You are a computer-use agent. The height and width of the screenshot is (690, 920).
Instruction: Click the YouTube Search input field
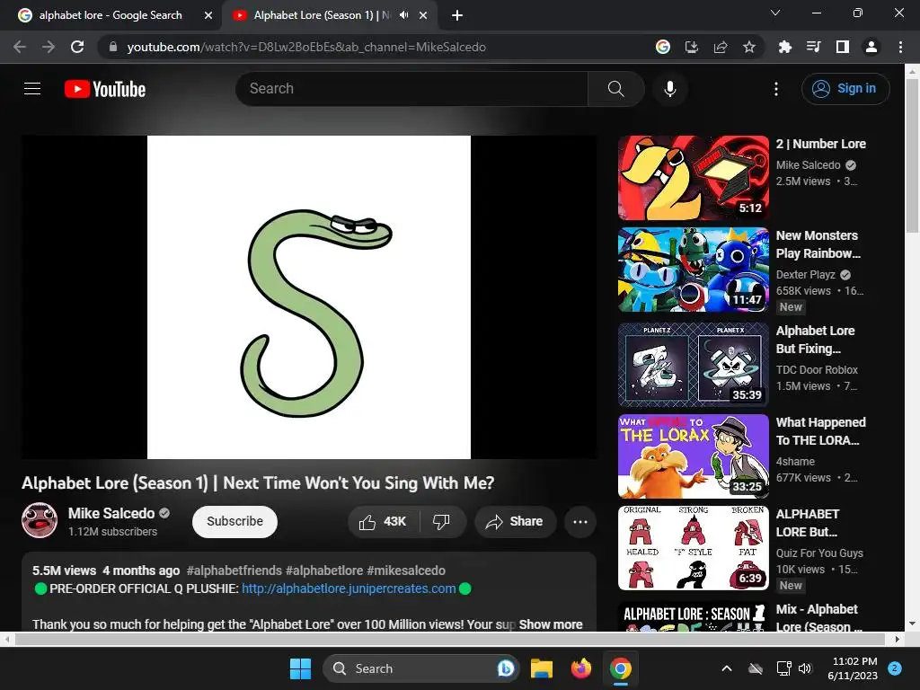point(411,89)
